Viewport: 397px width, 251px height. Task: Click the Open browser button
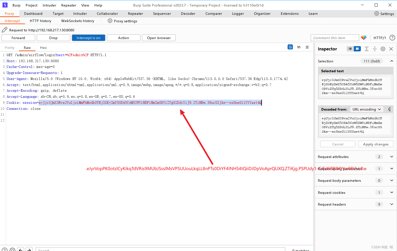159,38
